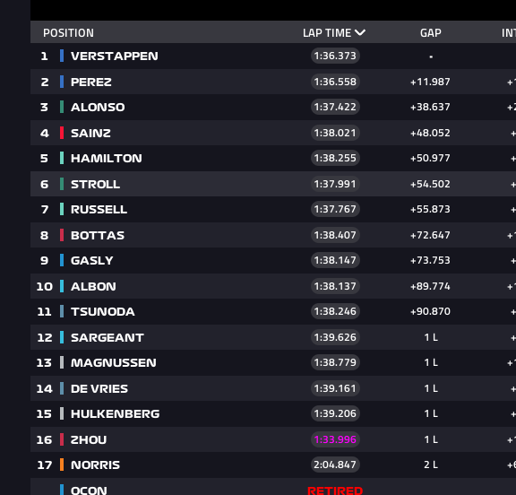
Task: Click Bottas's dark red team color marker
Action: 62,235
